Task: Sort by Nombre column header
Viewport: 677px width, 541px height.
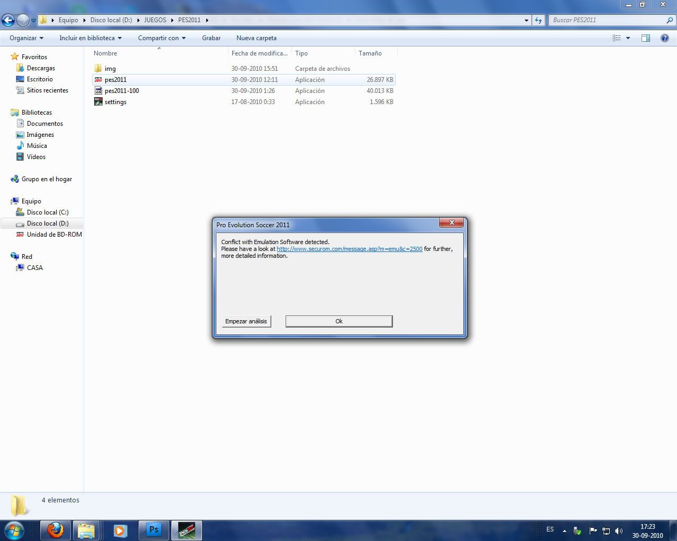Action: [x=159, y=53]
